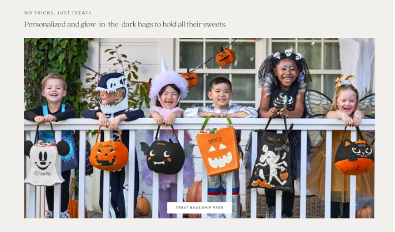Click the small pumpkin below bat bag
The width and height of the screenshot is (395, 232).
click(143, 204)
